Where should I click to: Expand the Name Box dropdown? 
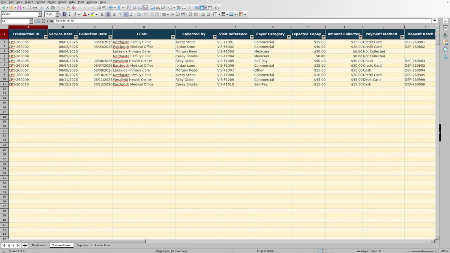point(31,21)
